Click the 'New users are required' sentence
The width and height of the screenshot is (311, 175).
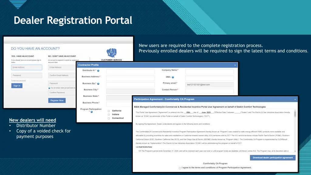(201, 46)
